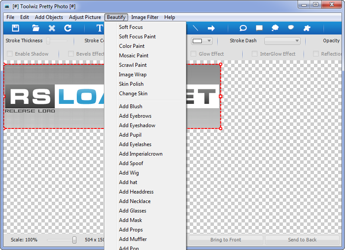Open the Edit menu
The image size is (345, 250).
(x=25, y=17)
